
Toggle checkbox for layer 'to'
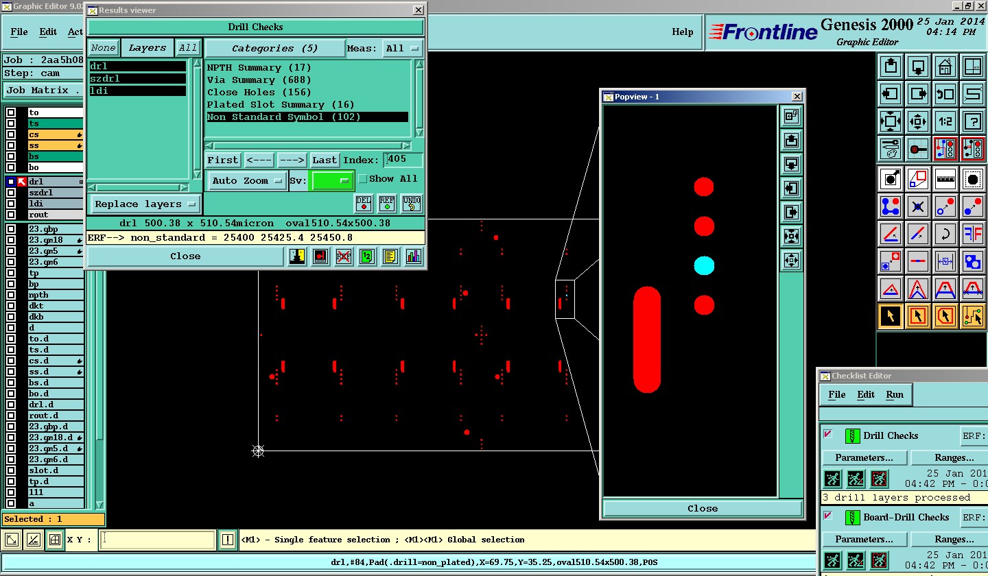11,112
